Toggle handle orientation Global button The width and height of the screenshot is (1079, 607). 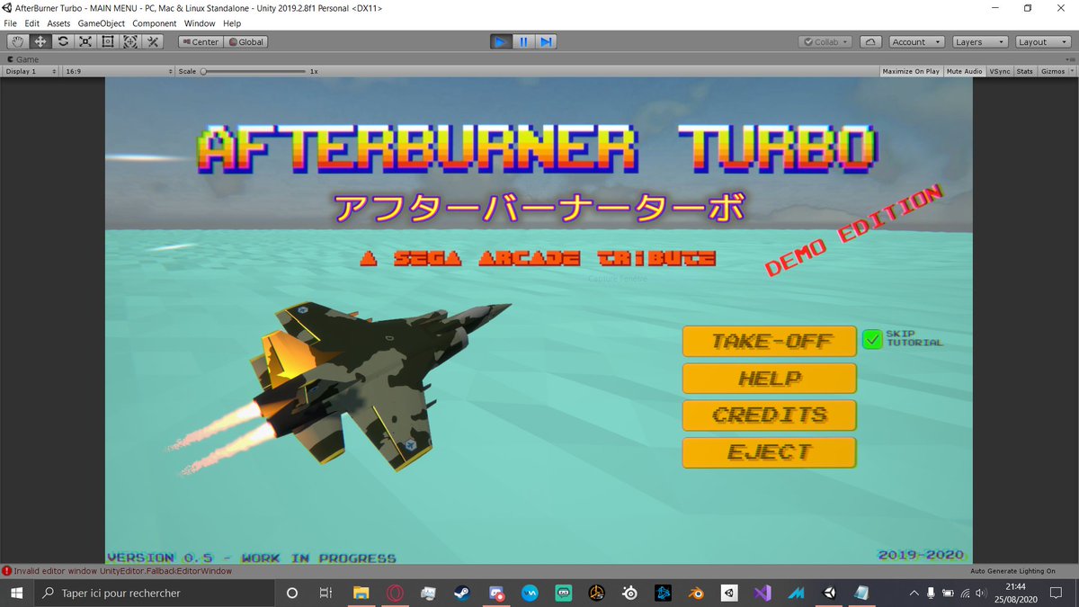tap(245, 41)
